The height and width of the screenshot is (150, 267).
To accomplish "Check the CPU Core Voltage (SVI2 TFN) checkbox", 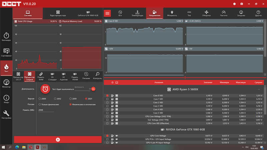I will click(x=107, y=116).
